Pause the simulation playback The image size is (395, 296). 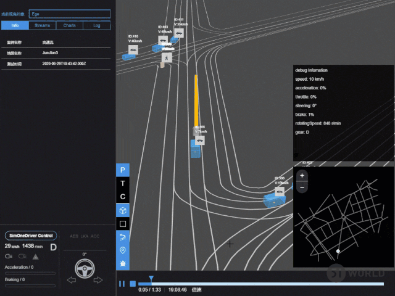click(122, 284)
